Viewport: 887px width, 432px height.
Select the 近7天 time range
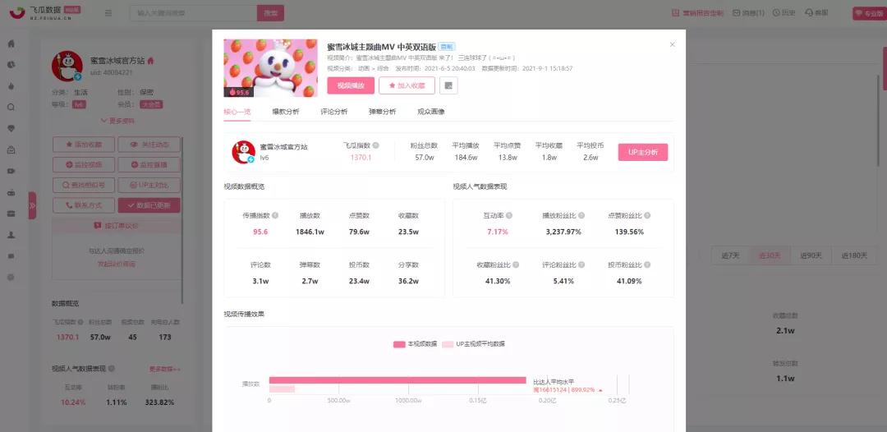pos(730,255)
